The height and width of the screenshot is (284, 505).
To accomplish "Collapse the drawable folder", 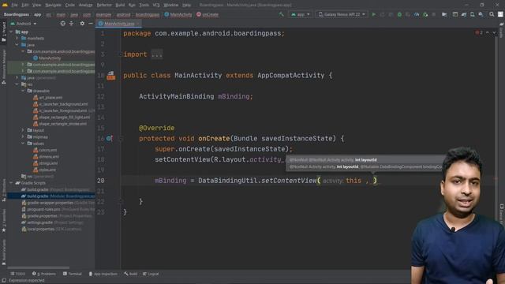I will click(23, 92).
